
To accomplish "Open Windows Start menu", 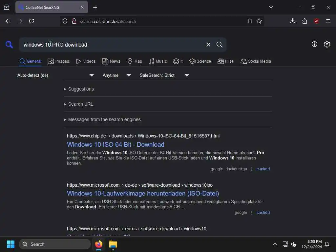I will point(10,244).
